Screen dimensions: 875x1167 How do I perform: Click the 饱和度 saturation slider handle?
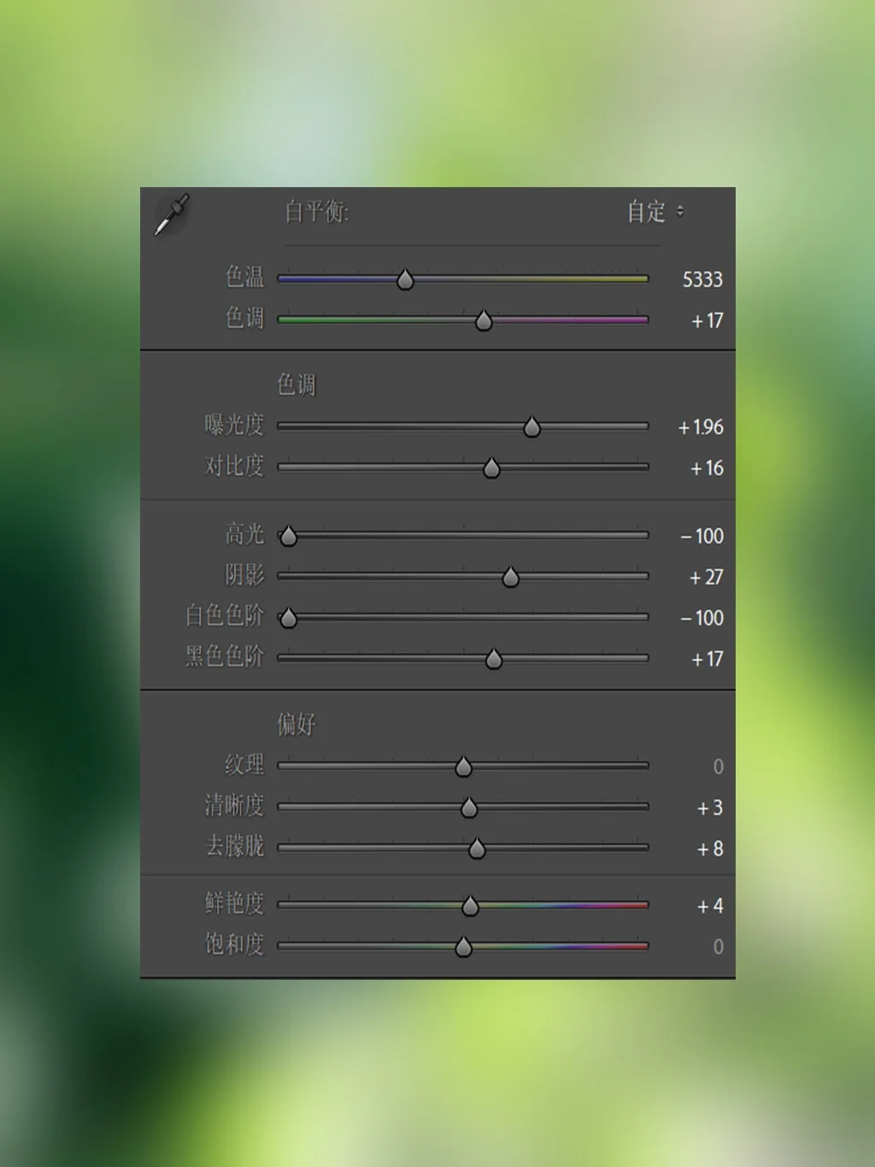[463, 947]
